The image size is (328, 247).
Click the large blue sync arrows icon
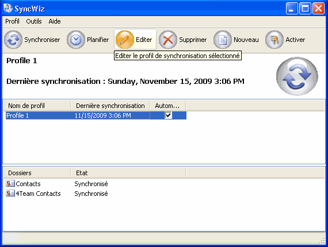(x=297, y=76)
